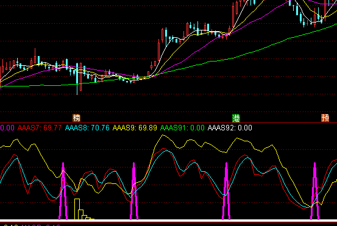The image size is (337, 226).
Task: Click the orange 预 marker icon
Action: click(325, 118)
